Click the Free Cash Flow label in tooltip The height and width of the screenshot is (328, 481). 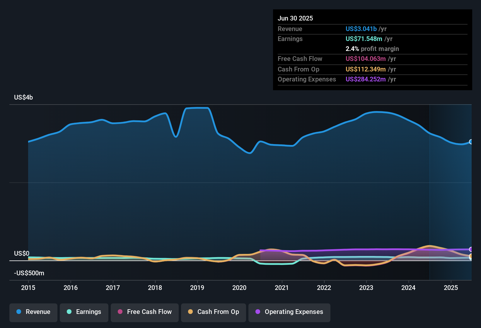[x=300, y=59]
